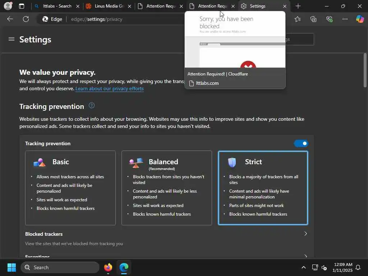Open the muted volume tray icon
Viewport: 368px width, 276px height.
tap(325, 267)
